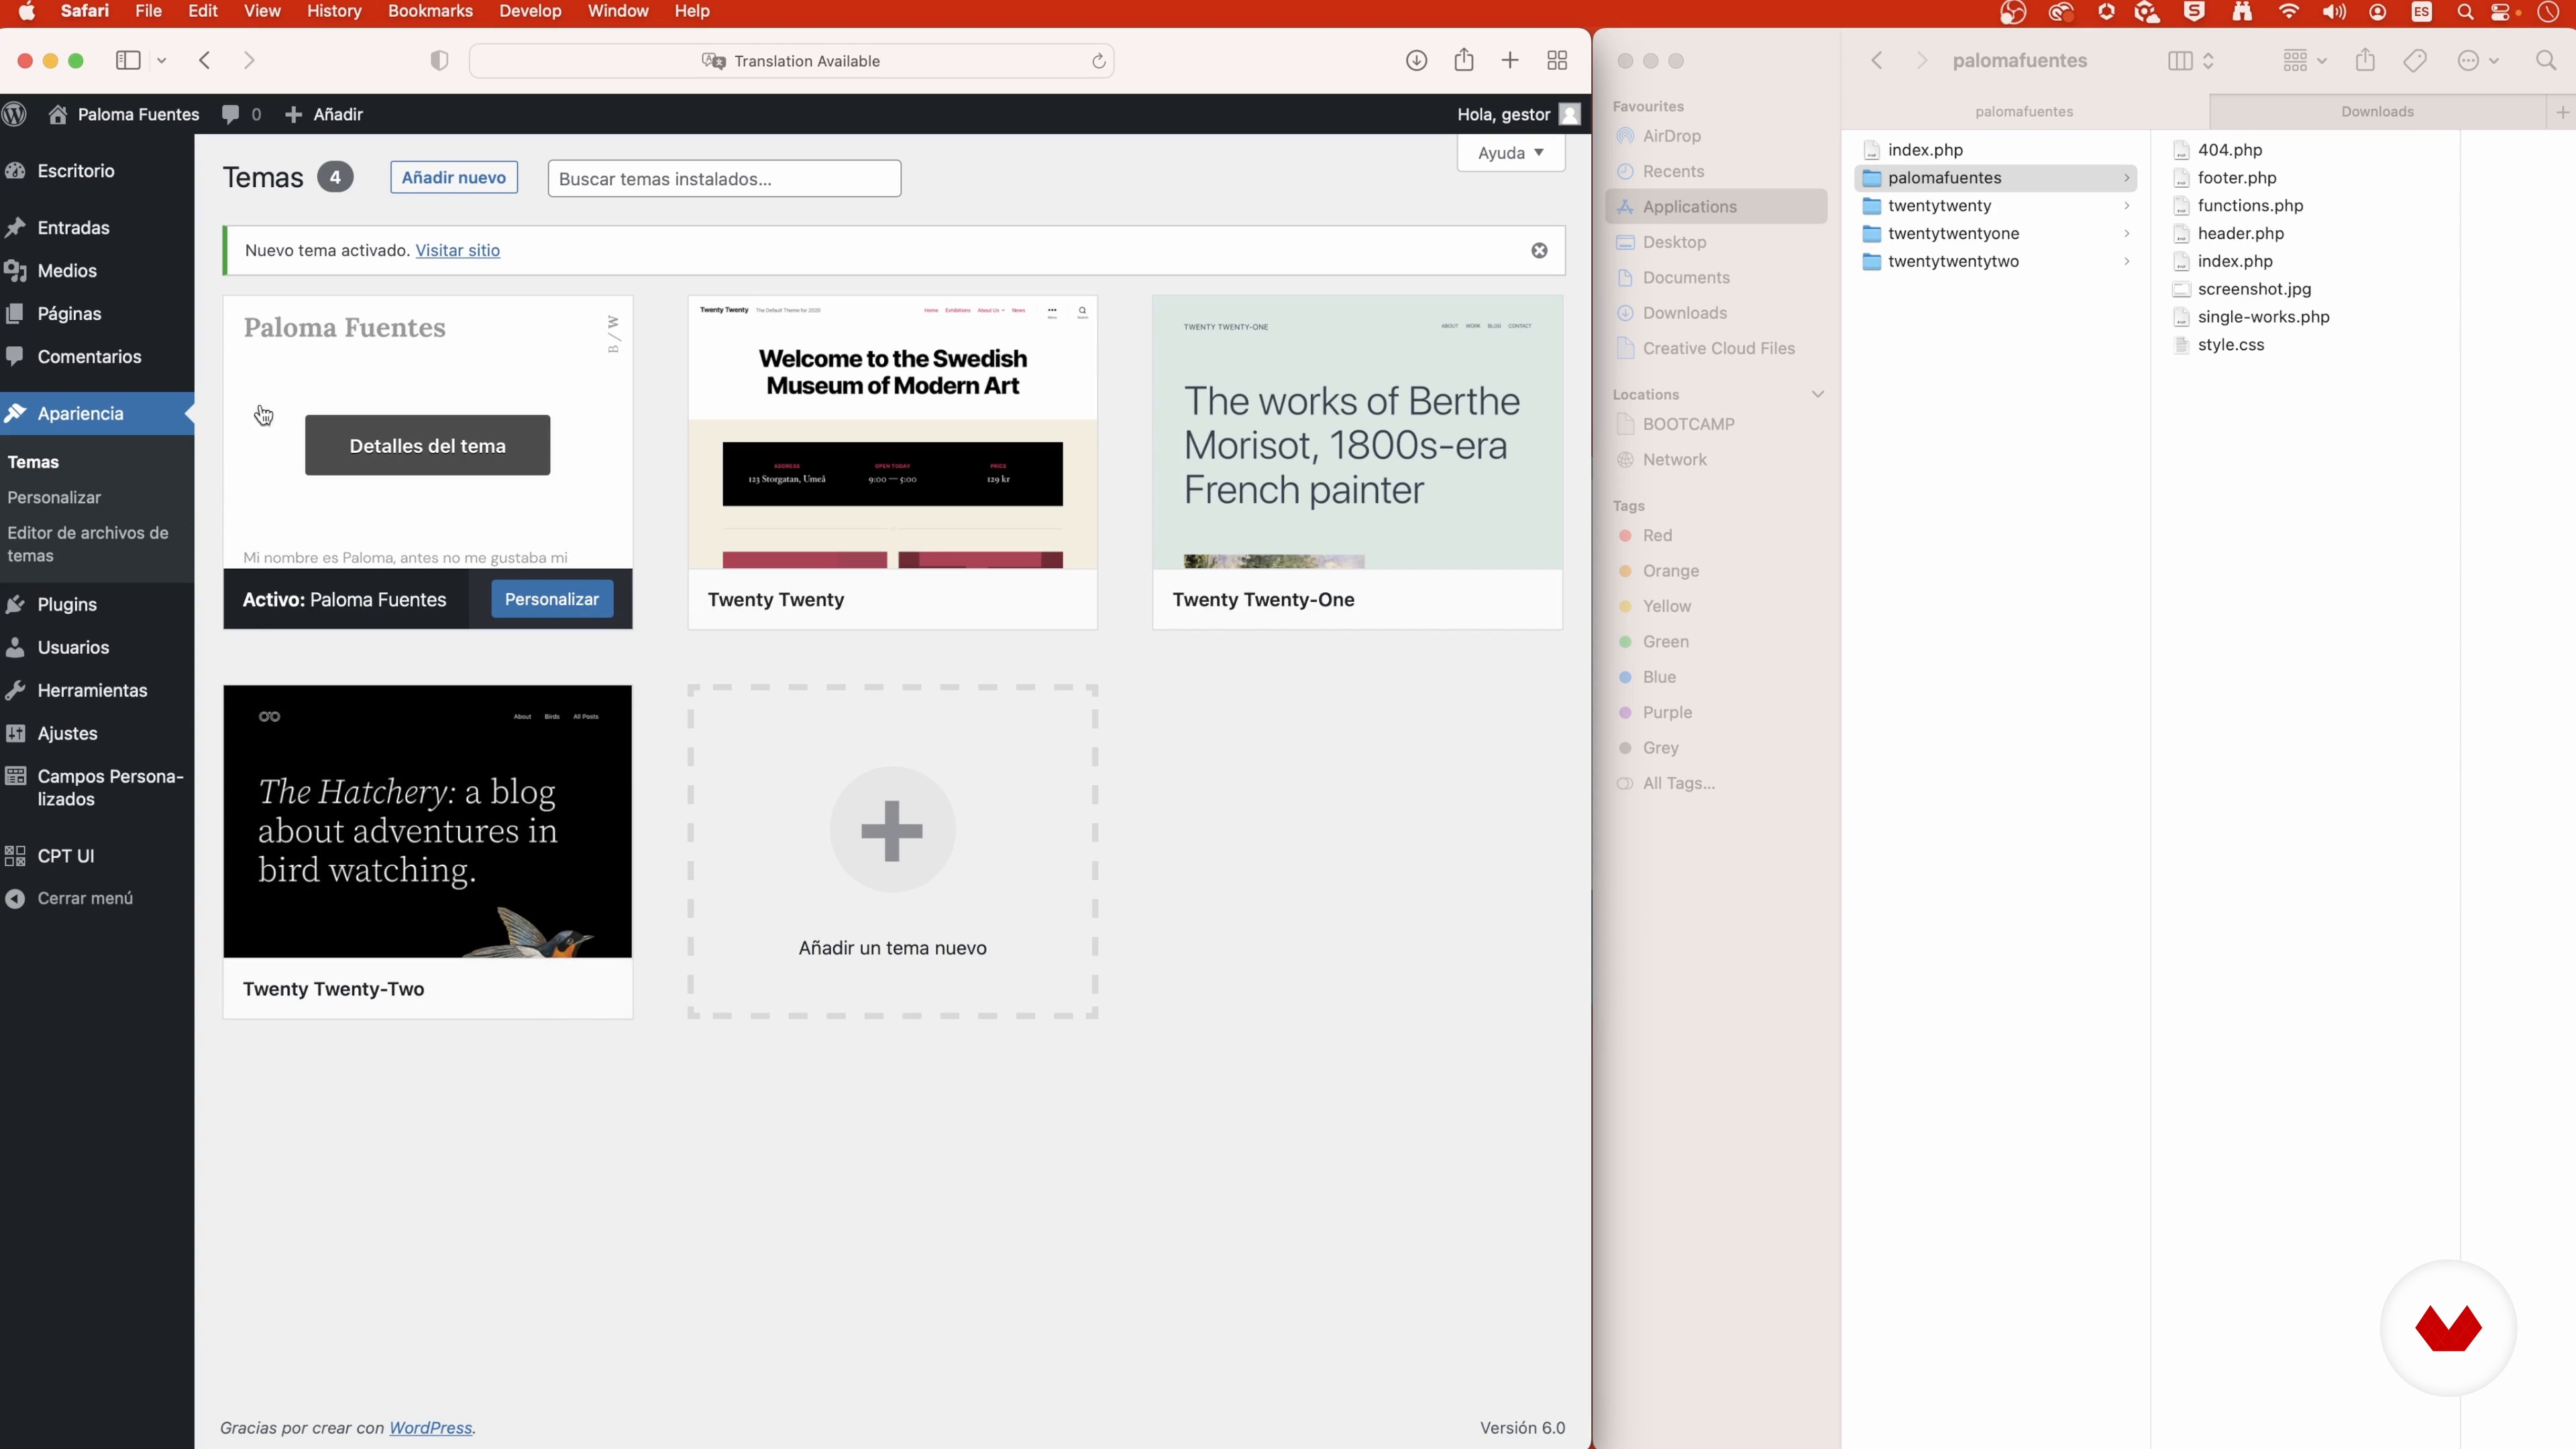Click Wi-Fi icon in menu bar

tap(2288, 12)
